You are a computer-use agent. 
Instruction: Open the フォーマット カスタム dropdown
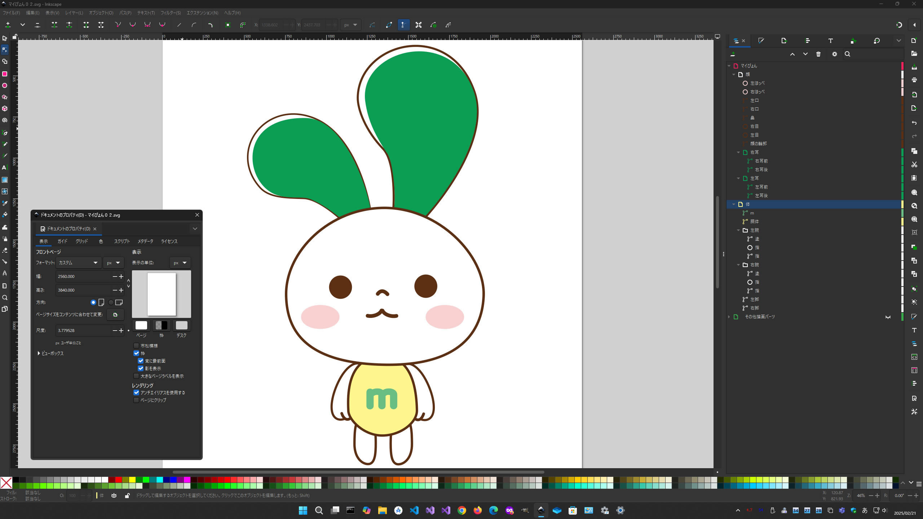point(78,263)
